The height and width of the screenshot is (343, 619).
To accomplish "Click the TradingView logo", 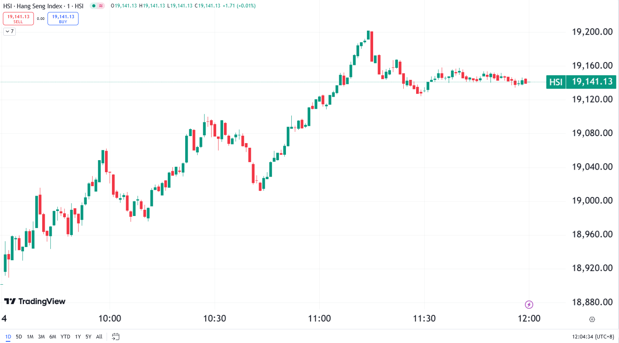I will pos(35,301).
